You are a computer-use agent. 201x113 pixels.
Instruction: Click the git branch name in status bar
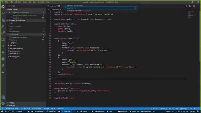[x=12, y=109]
